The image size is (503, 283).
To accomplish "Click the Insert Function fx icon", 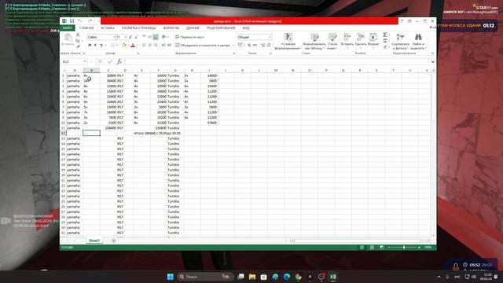I will point(119,61).
